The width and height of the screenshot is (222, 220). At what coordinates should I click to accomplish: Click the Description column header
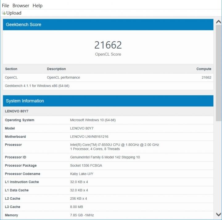(x=56, y=69)
